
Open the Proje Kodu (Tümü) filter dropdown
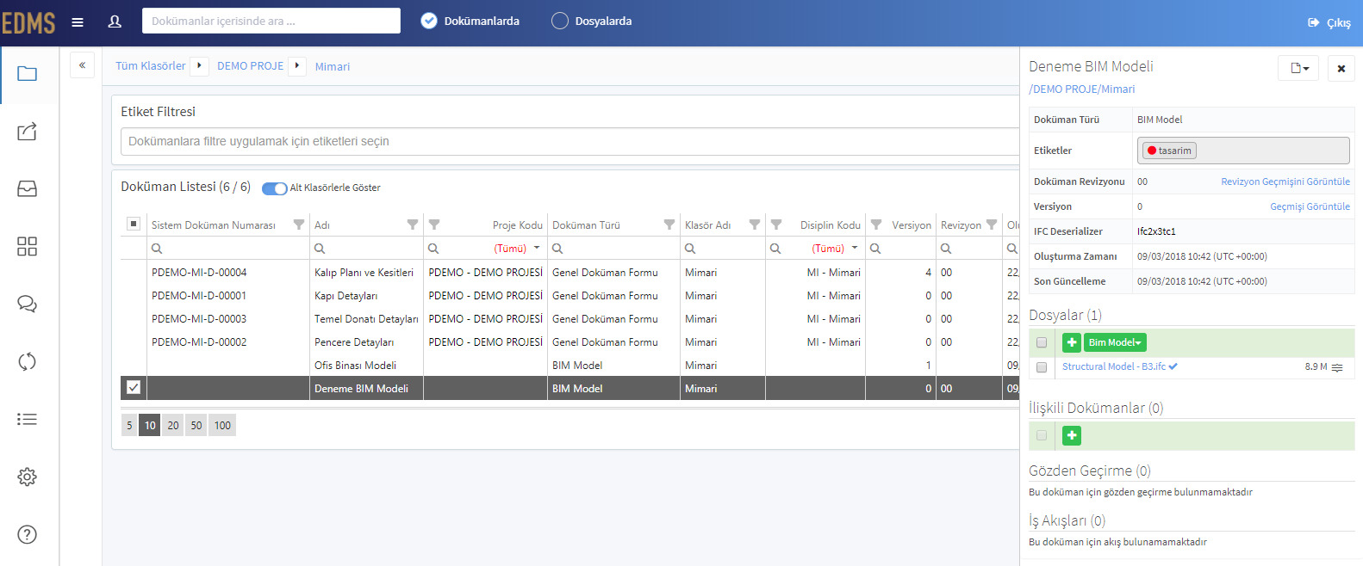[x=517, y=248]
